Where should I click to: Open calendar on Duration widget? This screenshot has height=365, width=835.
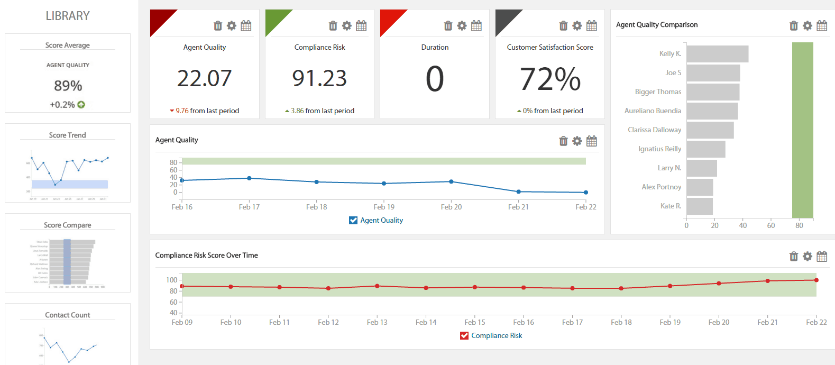476,26
